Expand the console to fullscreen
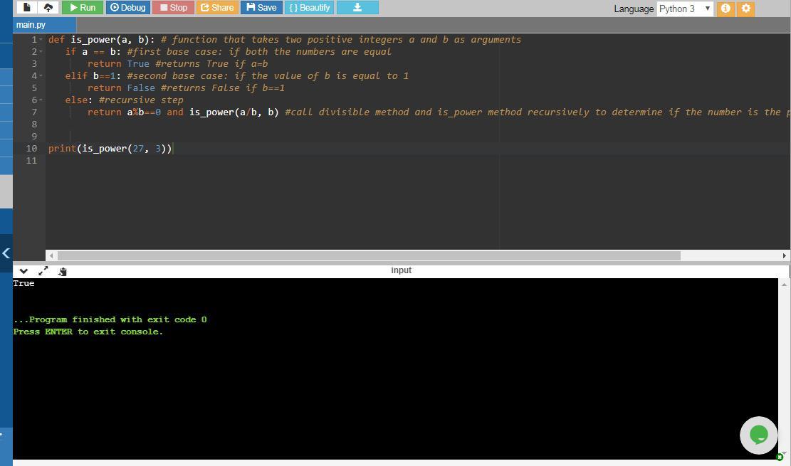 (43, 271)
